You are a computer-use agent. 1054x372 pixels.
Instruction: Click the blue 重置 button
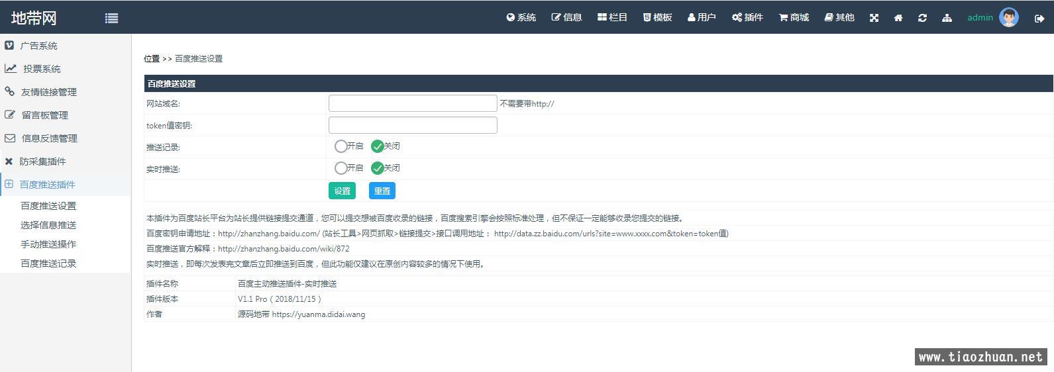coord(382,191)
